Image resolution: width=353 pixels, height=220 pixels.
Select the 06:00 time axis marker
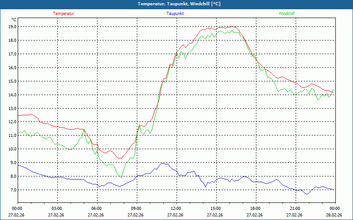(97, 209)
